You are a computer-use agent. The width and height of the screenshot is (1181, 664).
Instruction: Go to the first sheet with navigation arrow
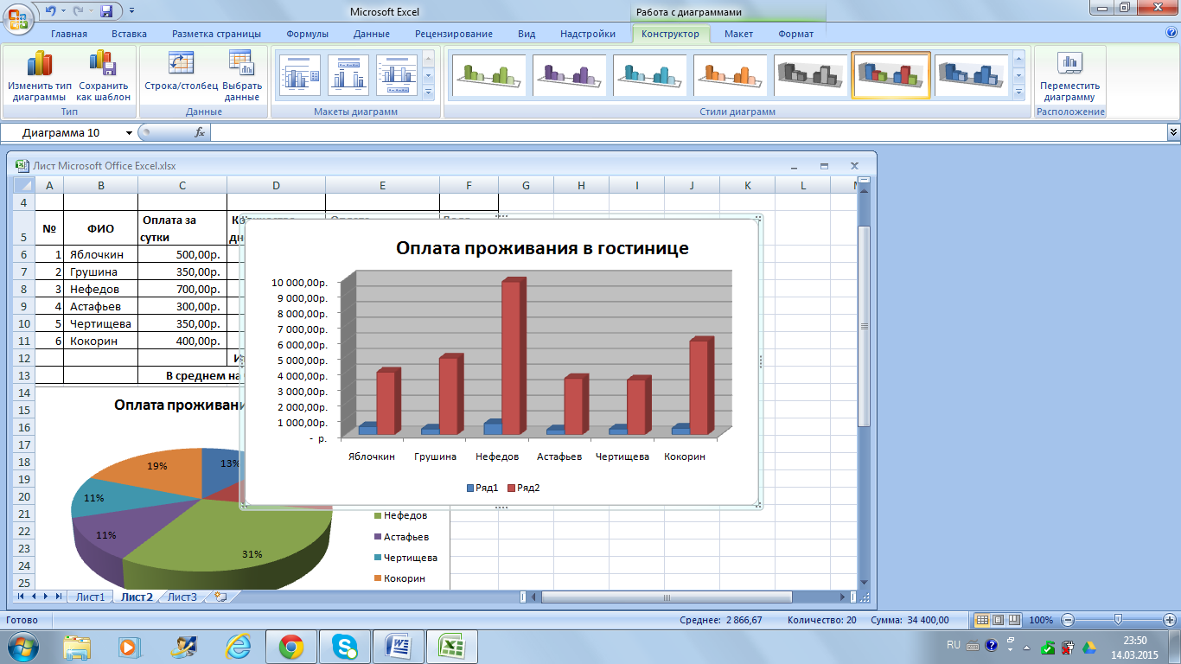pos(22,597)
